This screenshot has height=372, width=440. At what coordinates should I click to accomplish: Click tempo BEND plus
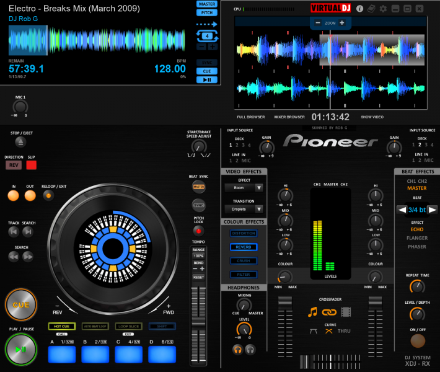(202, 268)
